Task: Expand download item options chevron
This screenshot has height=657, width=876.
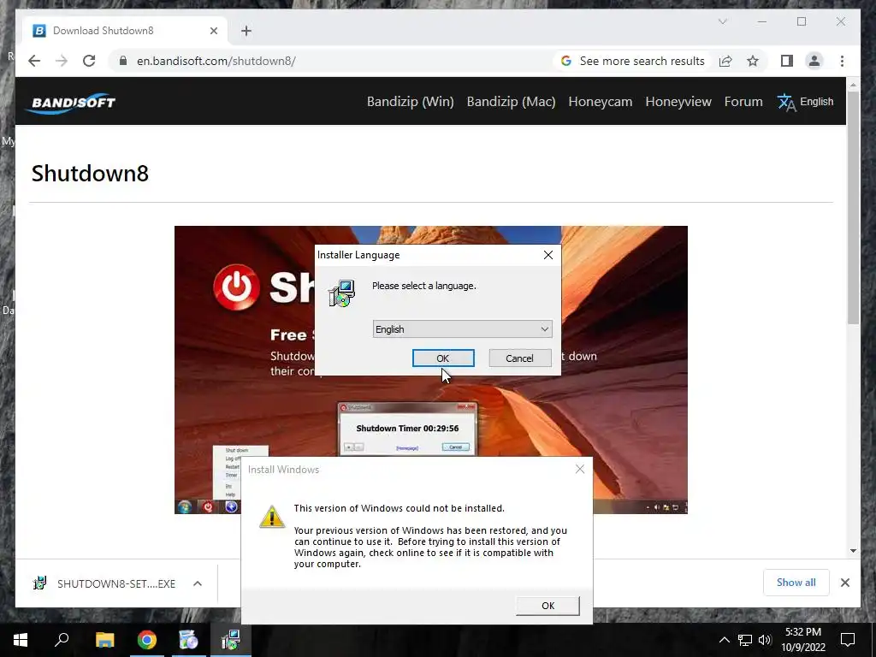Action: [198, 583]
